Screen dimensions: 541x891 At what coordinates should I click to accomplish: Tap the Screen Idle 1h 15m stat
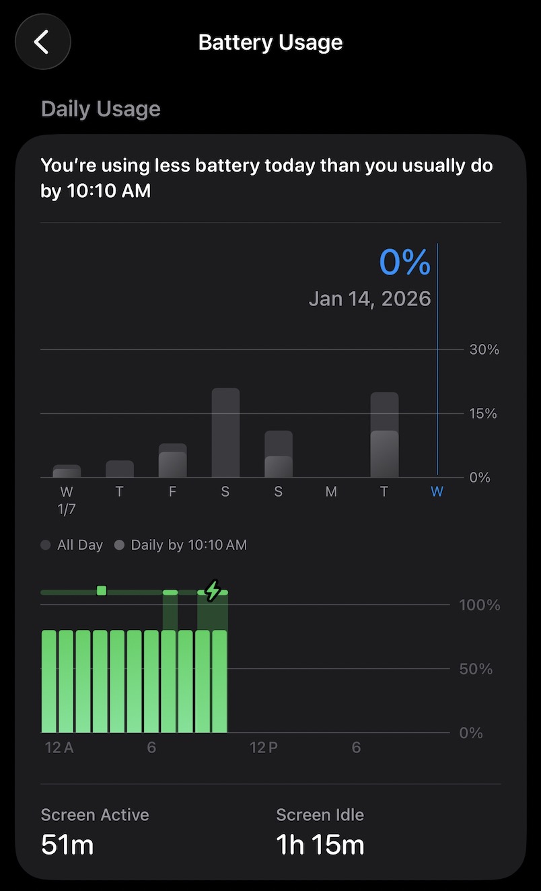pyautogui.click(x=320, y=832)
